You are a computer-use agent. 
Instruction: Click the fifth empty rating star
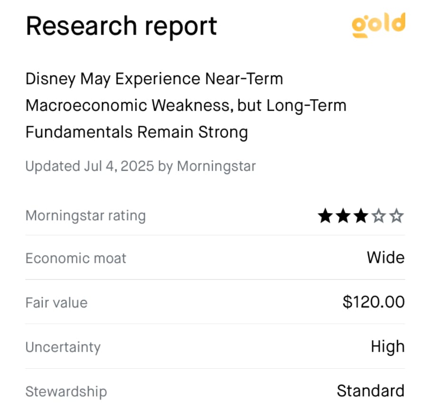[396, 216]
